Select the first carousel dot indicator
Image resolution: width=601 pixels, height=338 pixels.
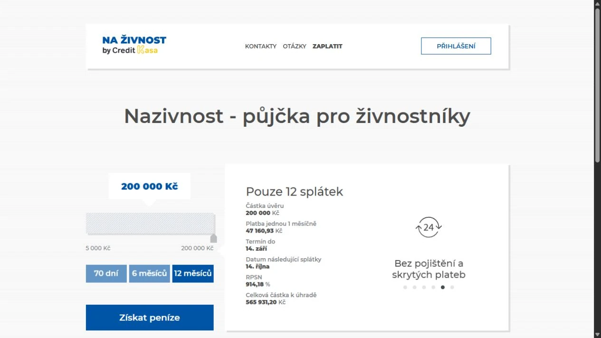(405, 287)
